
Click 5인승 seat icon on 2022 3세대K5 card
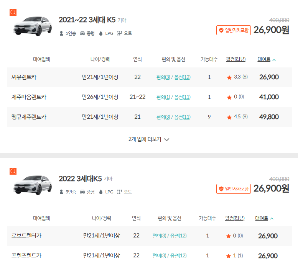(x=61, y=192)
